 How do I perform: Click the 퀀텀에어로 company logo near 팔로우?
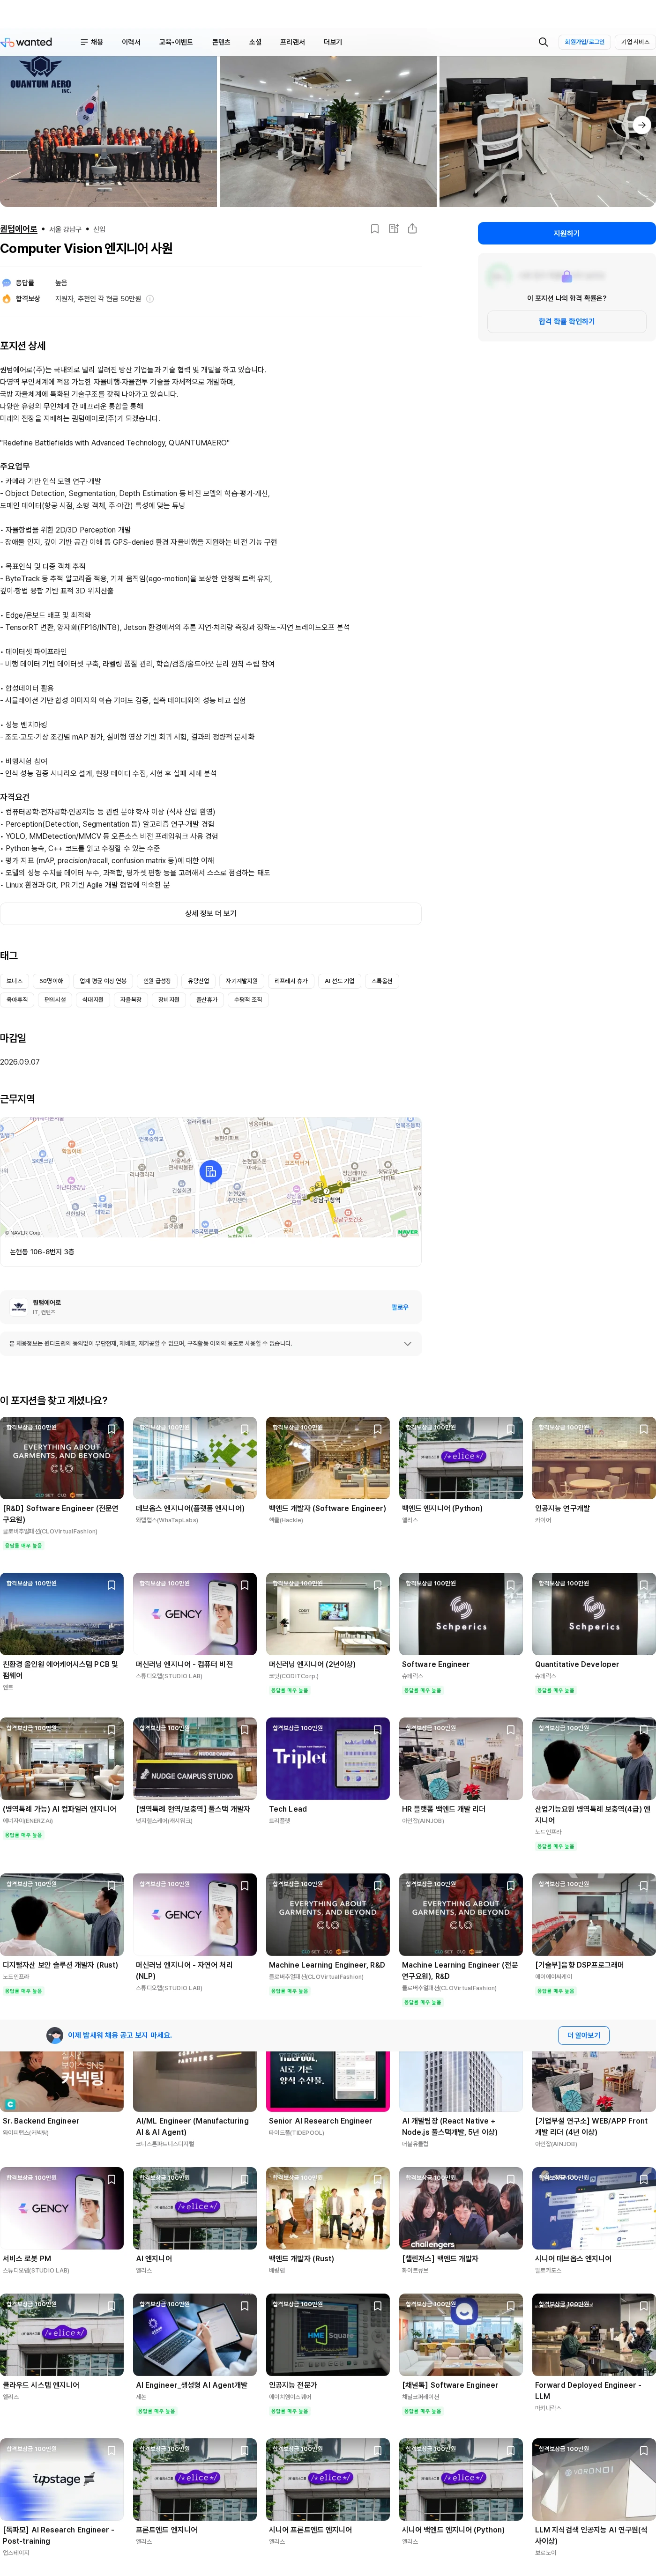tap(19, 1307)
